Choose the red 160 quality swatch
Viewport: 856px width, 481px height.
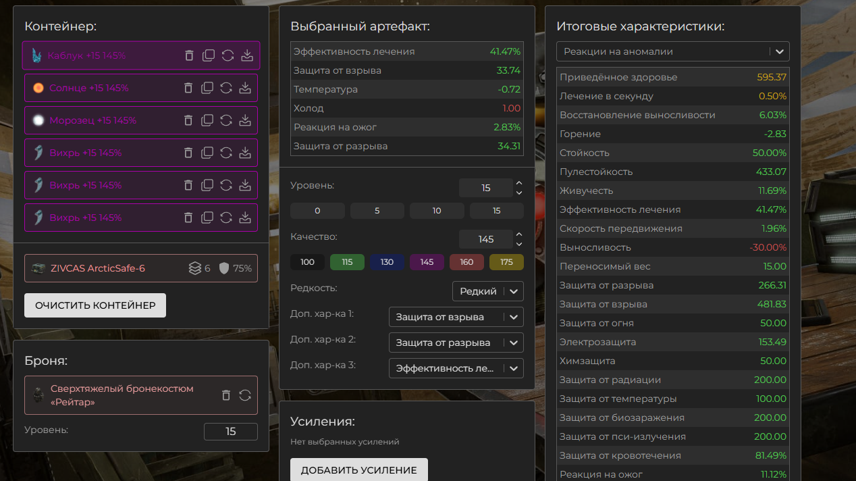pos(466,262)
